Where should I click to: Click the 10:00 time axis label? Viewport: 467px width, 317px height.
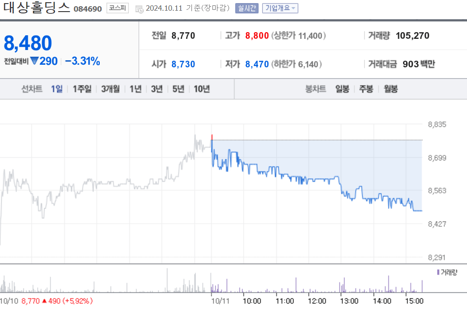(x=252, y=301)
